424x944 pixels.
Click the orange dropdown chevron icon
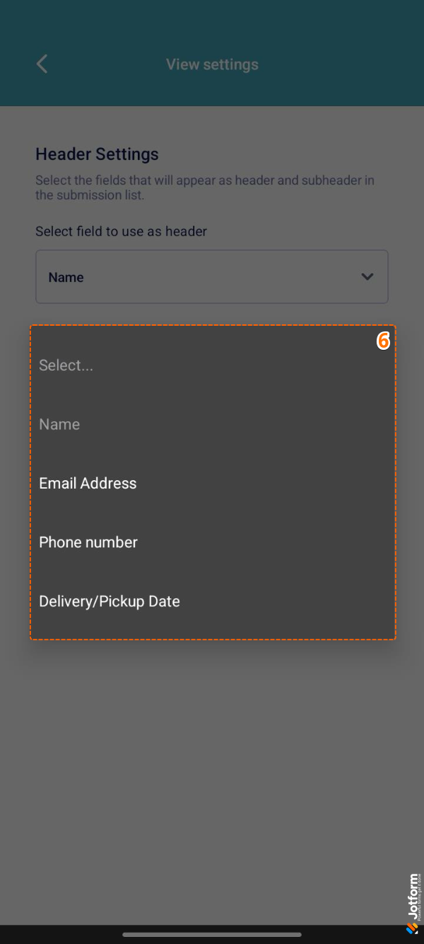tap(367, 277)
